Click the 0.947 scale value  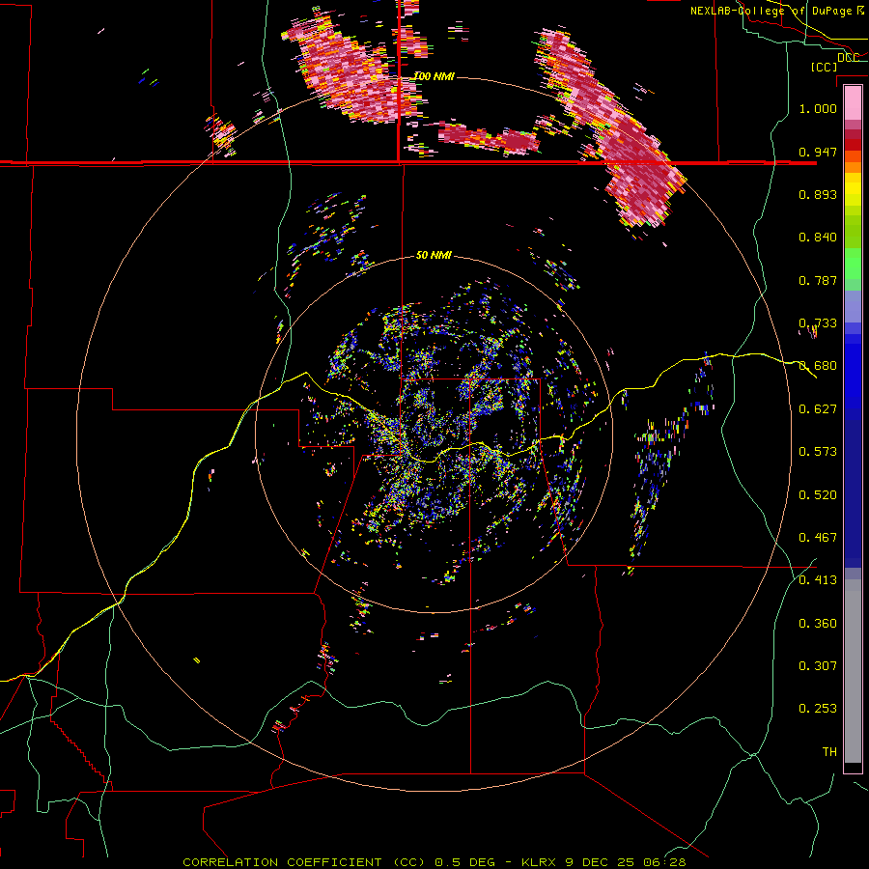click(818, 152)
